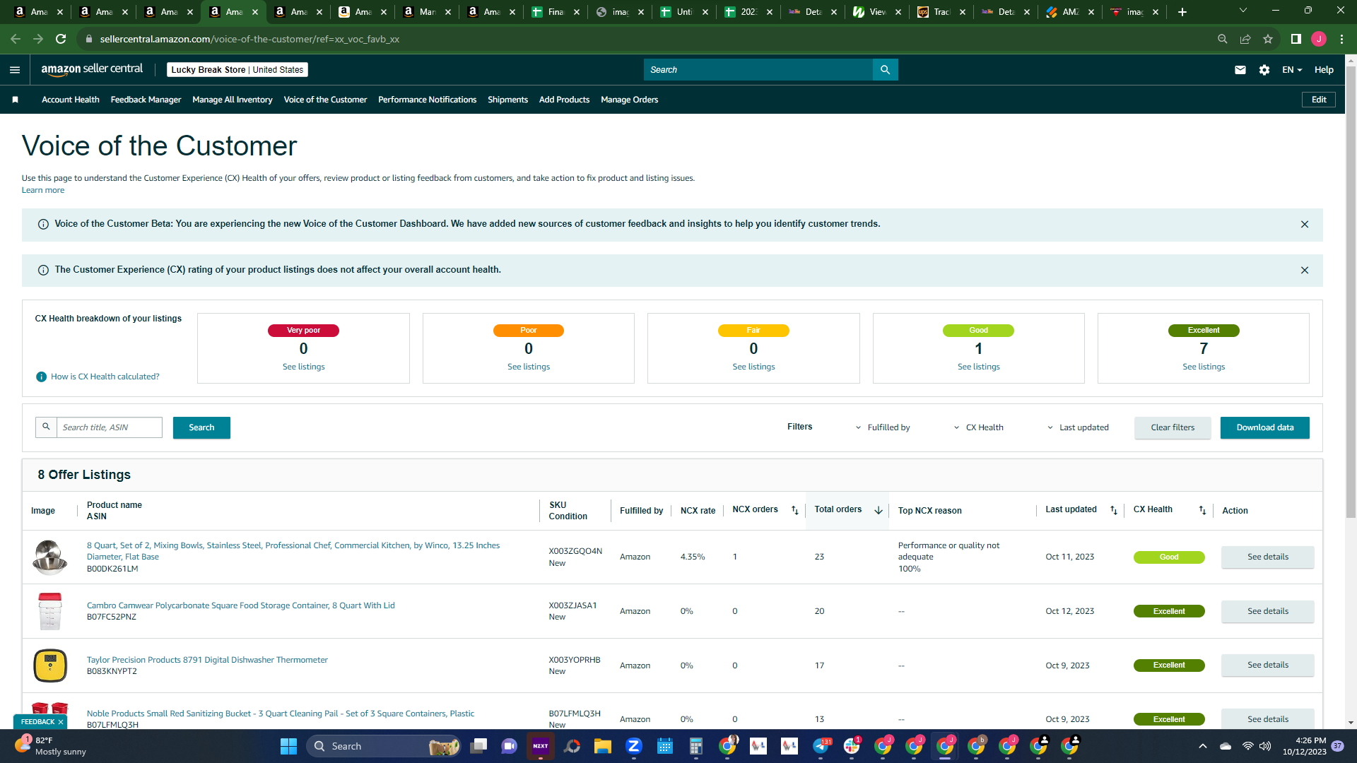1357x763 pixels.
Task: Click the address bar URL
Action: click(249, 39)
